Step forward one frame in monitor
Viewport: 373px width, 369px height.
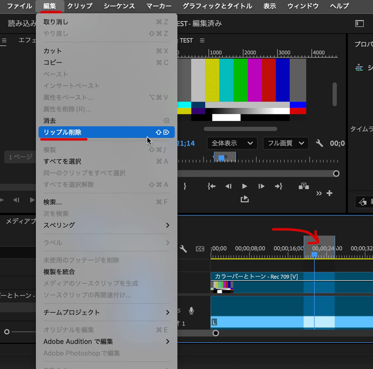point(261,186)
